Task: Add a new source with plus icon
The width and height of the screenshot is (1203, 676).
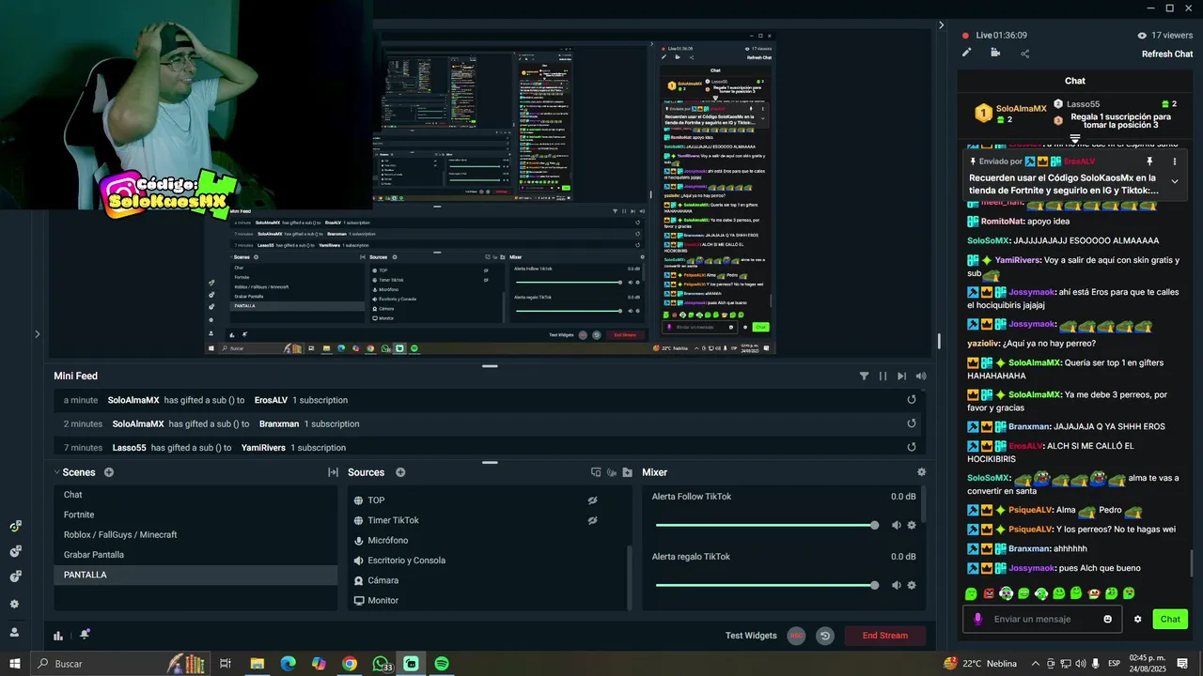Action: click(400, 472)
